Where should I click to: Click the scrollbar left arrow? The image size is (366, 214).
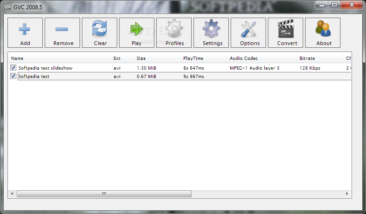[x=12, y=194]
